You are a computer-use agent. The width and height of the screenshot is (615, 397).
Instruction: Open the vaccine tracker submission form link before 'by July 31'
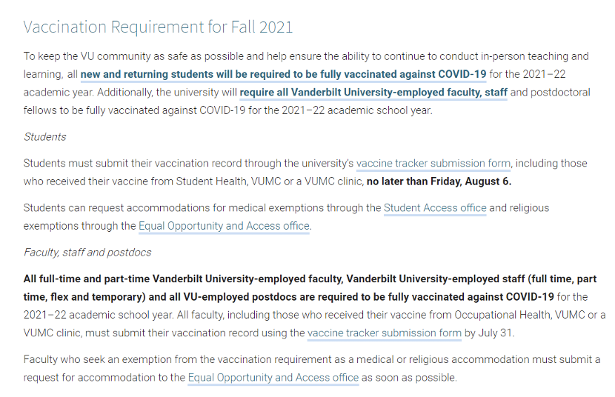pos(385,333)
